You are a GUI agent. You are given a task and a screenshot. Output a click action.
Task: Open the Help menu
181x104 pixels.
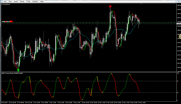click(42, 1)
